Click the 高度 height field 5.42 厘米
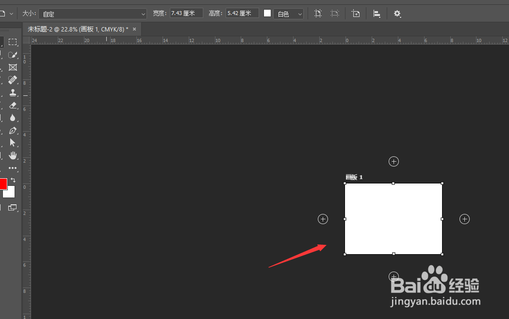Screen dimensions: 509x319 pos(242,13)
